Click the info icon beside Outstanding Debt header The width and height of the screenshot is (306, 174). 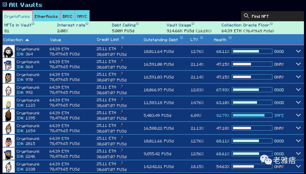pyautogui.click(x=182, y=38)
